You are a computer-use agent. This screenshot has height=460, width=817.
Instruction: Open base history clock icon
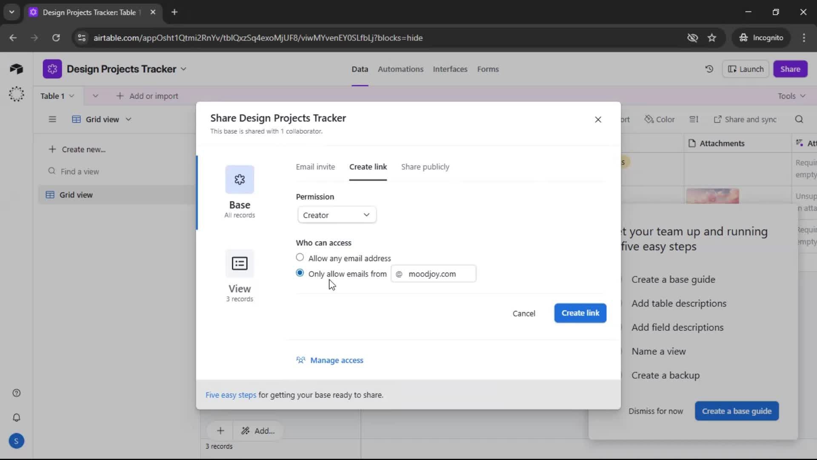pyautogui.click(x=709, y=69)
